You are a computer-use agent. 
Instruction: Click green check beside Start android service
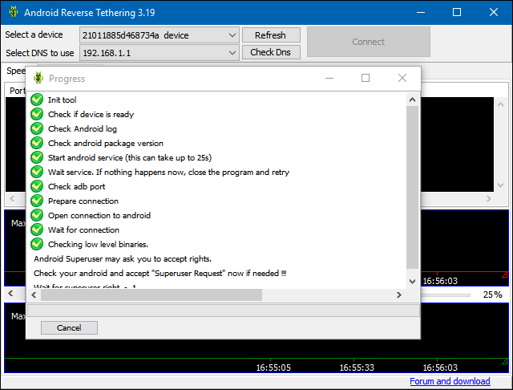37,157
